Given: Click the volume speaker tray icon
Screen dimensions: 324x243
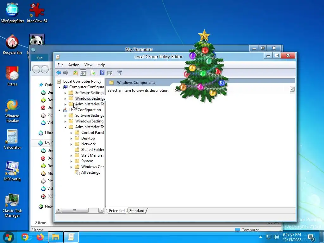Looking at the screenshot, I should [x=276, y=237].
